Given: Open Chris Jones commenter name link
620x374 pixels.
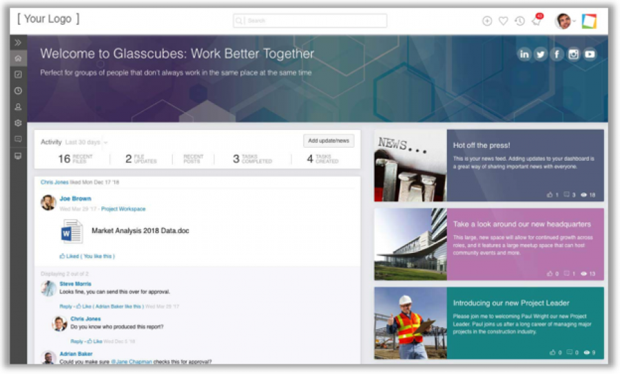Looking at the screenshot, I should pyautogui.click(x=85, y=319).
